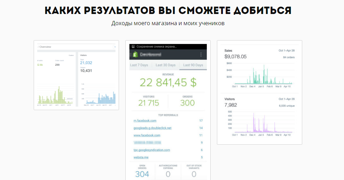The height and width of the screenshot is (180, 344).
Task: Open the Overview dashboard screenshot thumbnail
Action: (77, 75)
